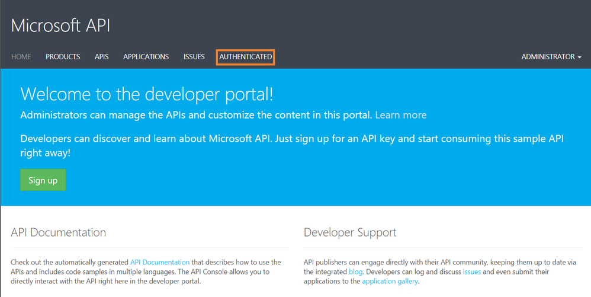Image resolution: width=591 pixels, height=297 pixels.
Task: Open the application gallery link
Action: click(x=390, y=281)
